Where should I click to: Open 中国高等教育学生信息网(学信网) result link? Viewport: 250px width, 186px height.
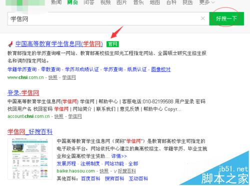tap(59, 44)
